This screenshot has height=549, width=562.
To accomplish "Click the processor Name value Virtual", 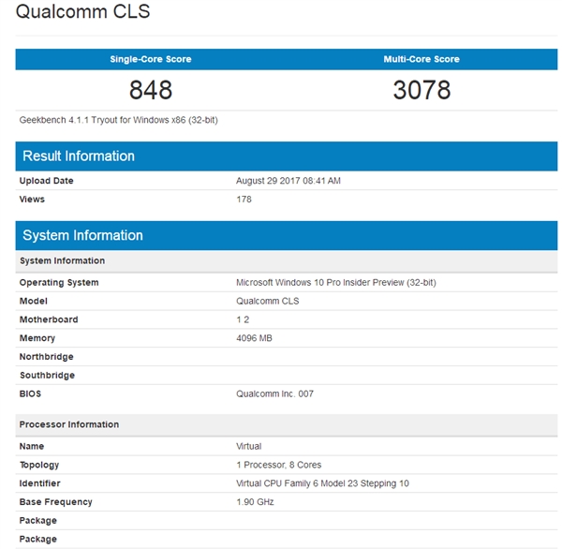I will click(x=249, y=447).
